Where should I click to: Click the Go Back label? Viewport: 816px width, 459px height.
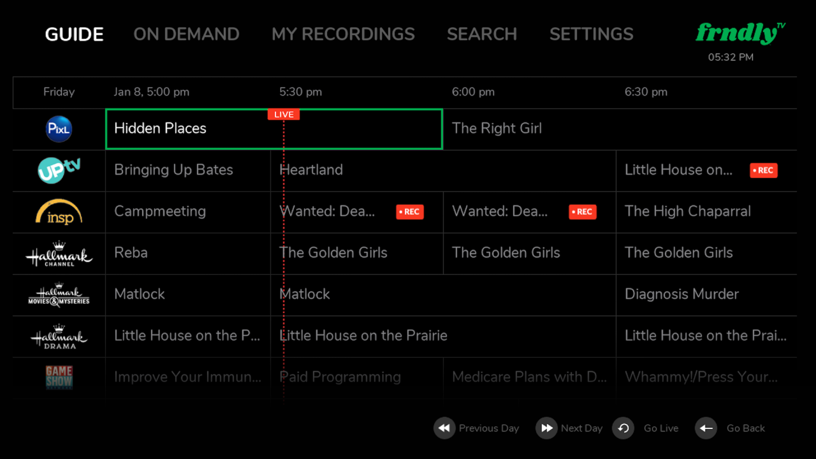coord(746,428)
